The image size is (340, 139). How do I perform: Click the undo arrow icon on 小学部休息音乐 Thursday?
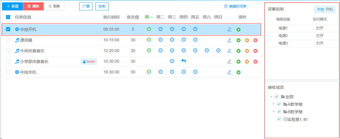[184, 61]
